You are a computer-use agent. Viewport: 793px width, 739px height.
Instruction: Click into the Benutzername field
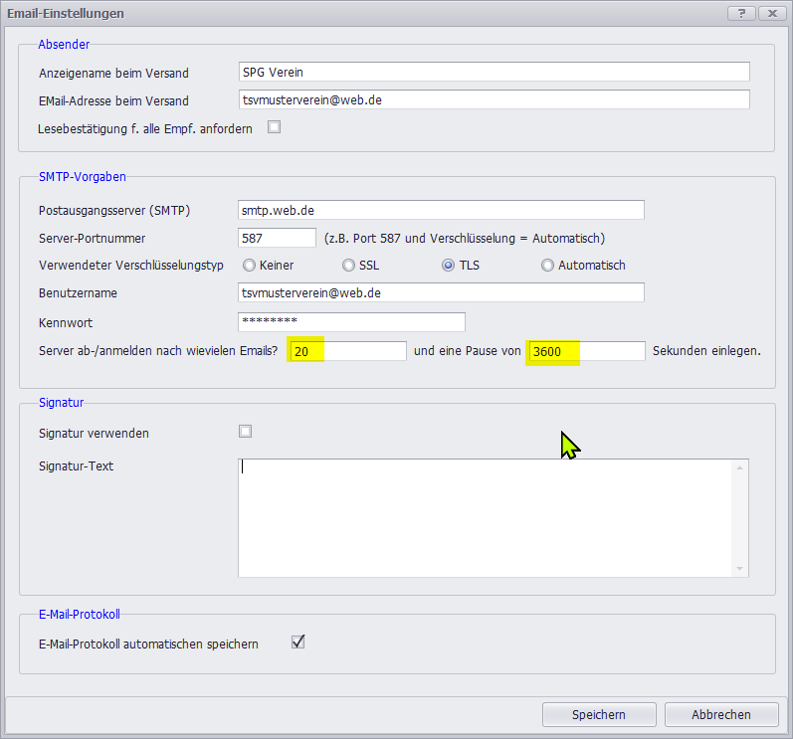(441, 292)
